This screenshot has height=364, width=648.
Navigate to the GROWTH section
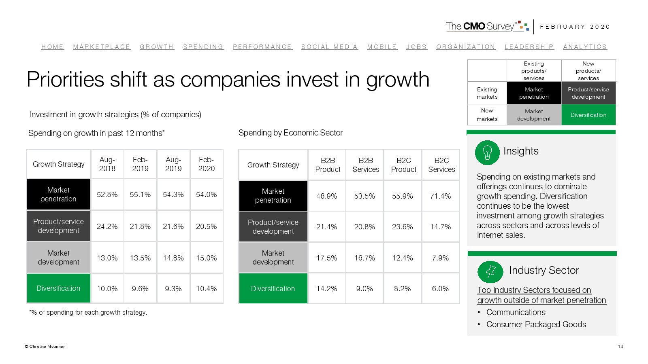tap(157, 47)
